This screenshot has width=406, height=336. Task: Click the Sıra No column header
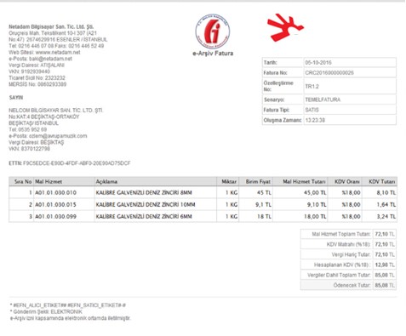[21, 181]
